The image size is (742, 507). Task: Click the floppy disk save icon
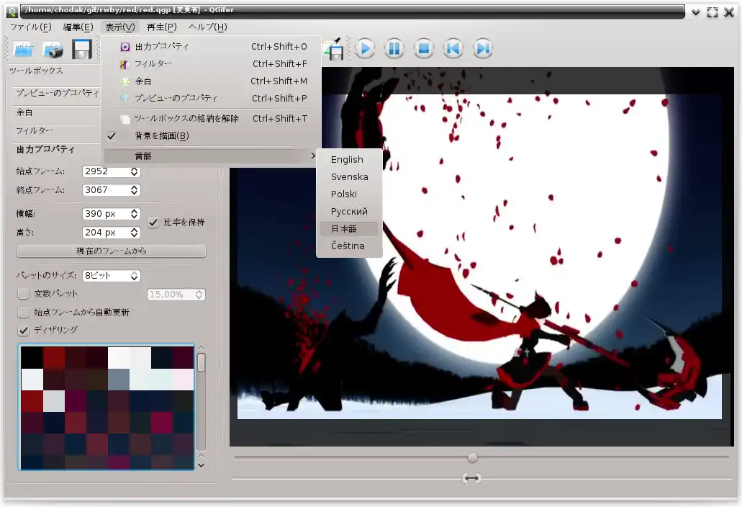(82, 50)
